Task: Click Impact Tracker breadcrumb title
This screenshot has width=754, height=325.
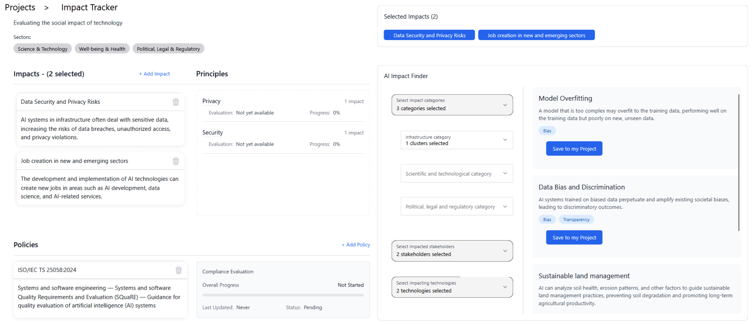Action: [89, 8]
